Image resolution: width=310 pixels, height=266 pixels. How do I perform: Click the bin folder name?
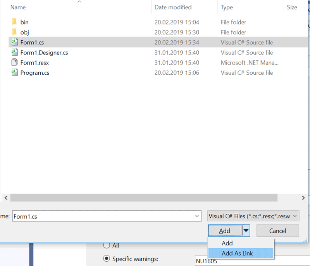pos(24,22)
